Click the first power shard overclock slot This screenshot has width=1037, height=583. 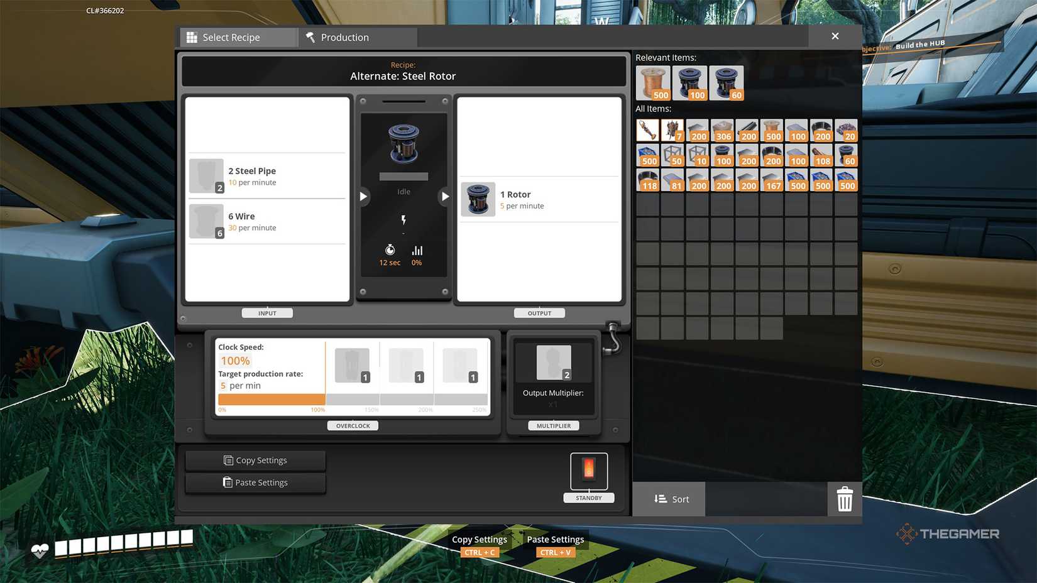coord(353,365)
